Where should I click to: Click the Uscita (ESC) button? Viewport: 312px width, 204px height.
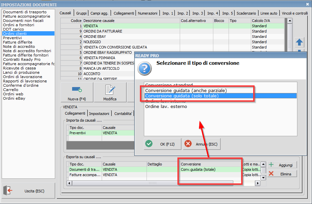pyautogui.click(x=28, y=191)
